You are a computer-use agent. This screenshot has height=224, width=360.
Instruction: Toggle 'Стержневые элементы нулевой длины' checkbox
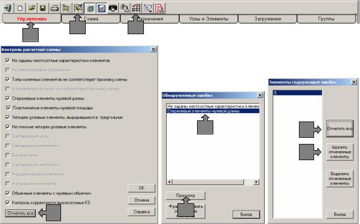[8, 99]
